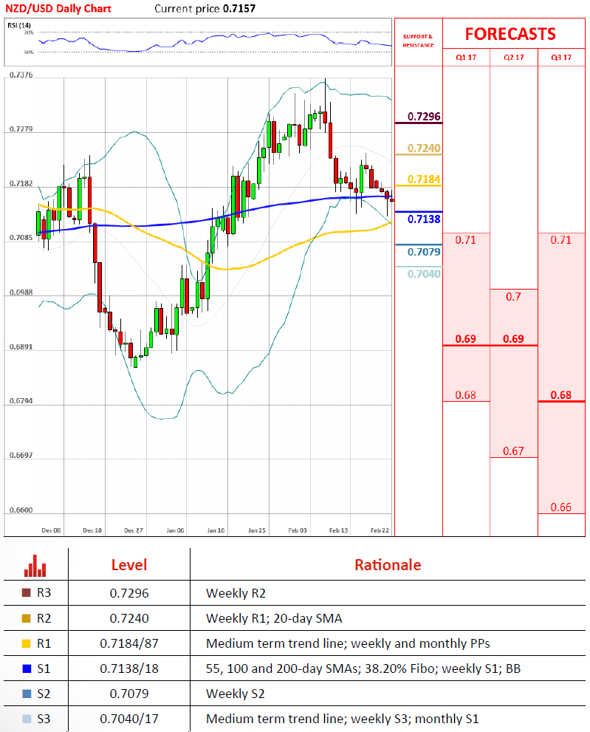Image resolution: width=590 pixels, height=732 pixels.
Task: Click the Q1 17 column header
Action: click(x=466, y=58)
